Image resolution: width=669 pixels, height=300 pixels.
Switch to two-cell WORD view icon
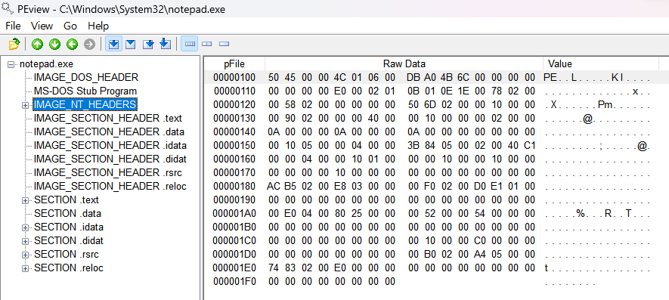coord(206,44)
